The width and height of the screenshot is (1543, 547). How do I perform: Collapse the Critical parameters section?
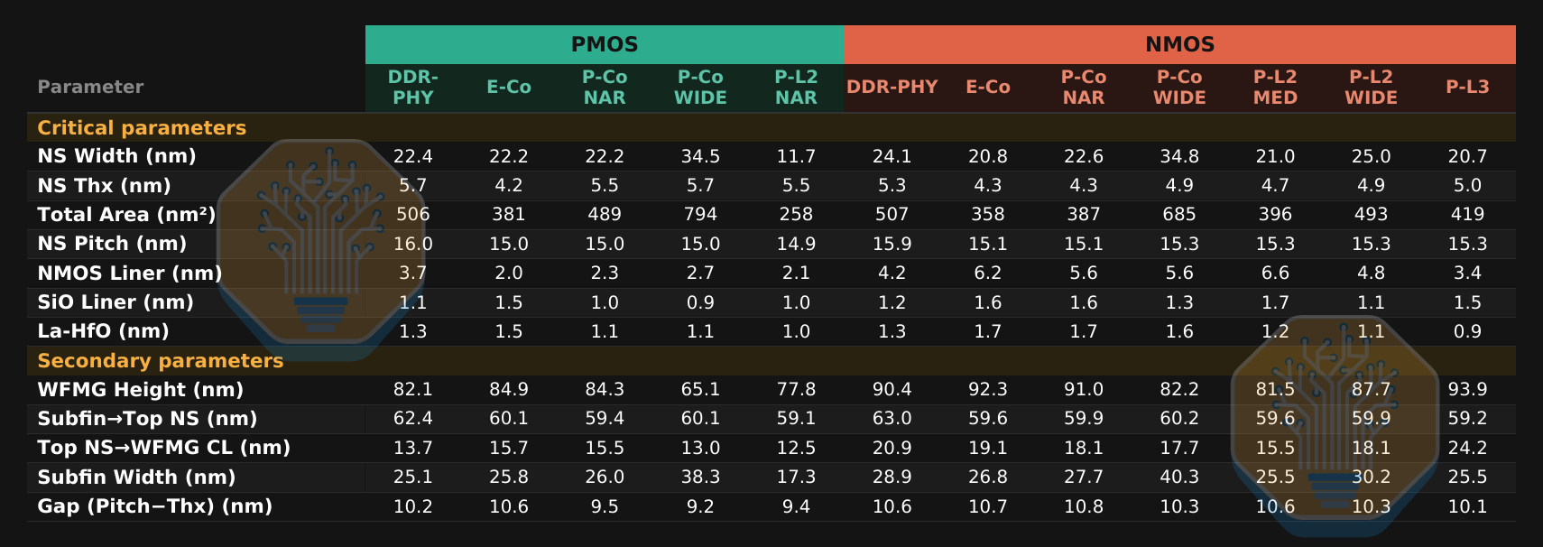coord(142,128)
